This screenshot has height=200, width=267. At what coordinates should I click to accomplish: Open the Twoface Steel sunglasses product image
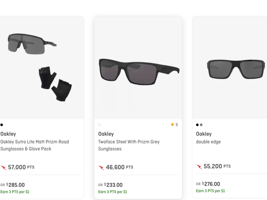click(x=138, y=68)
